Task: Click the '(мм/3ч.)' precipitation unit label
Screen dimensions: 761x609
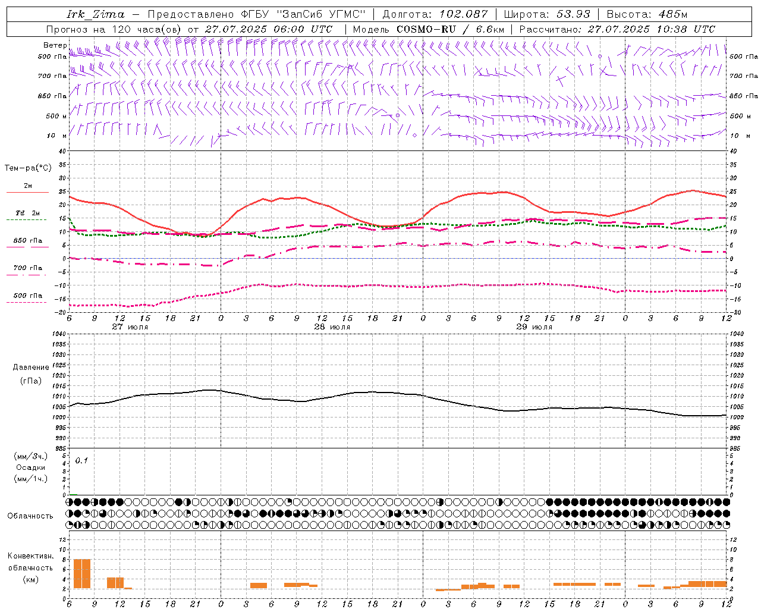Action: point(31,456)
